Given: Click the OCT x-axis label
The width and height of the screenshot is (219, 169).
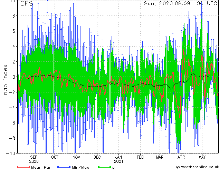Looking at the screenshot, I should click(x=55, y=157).
